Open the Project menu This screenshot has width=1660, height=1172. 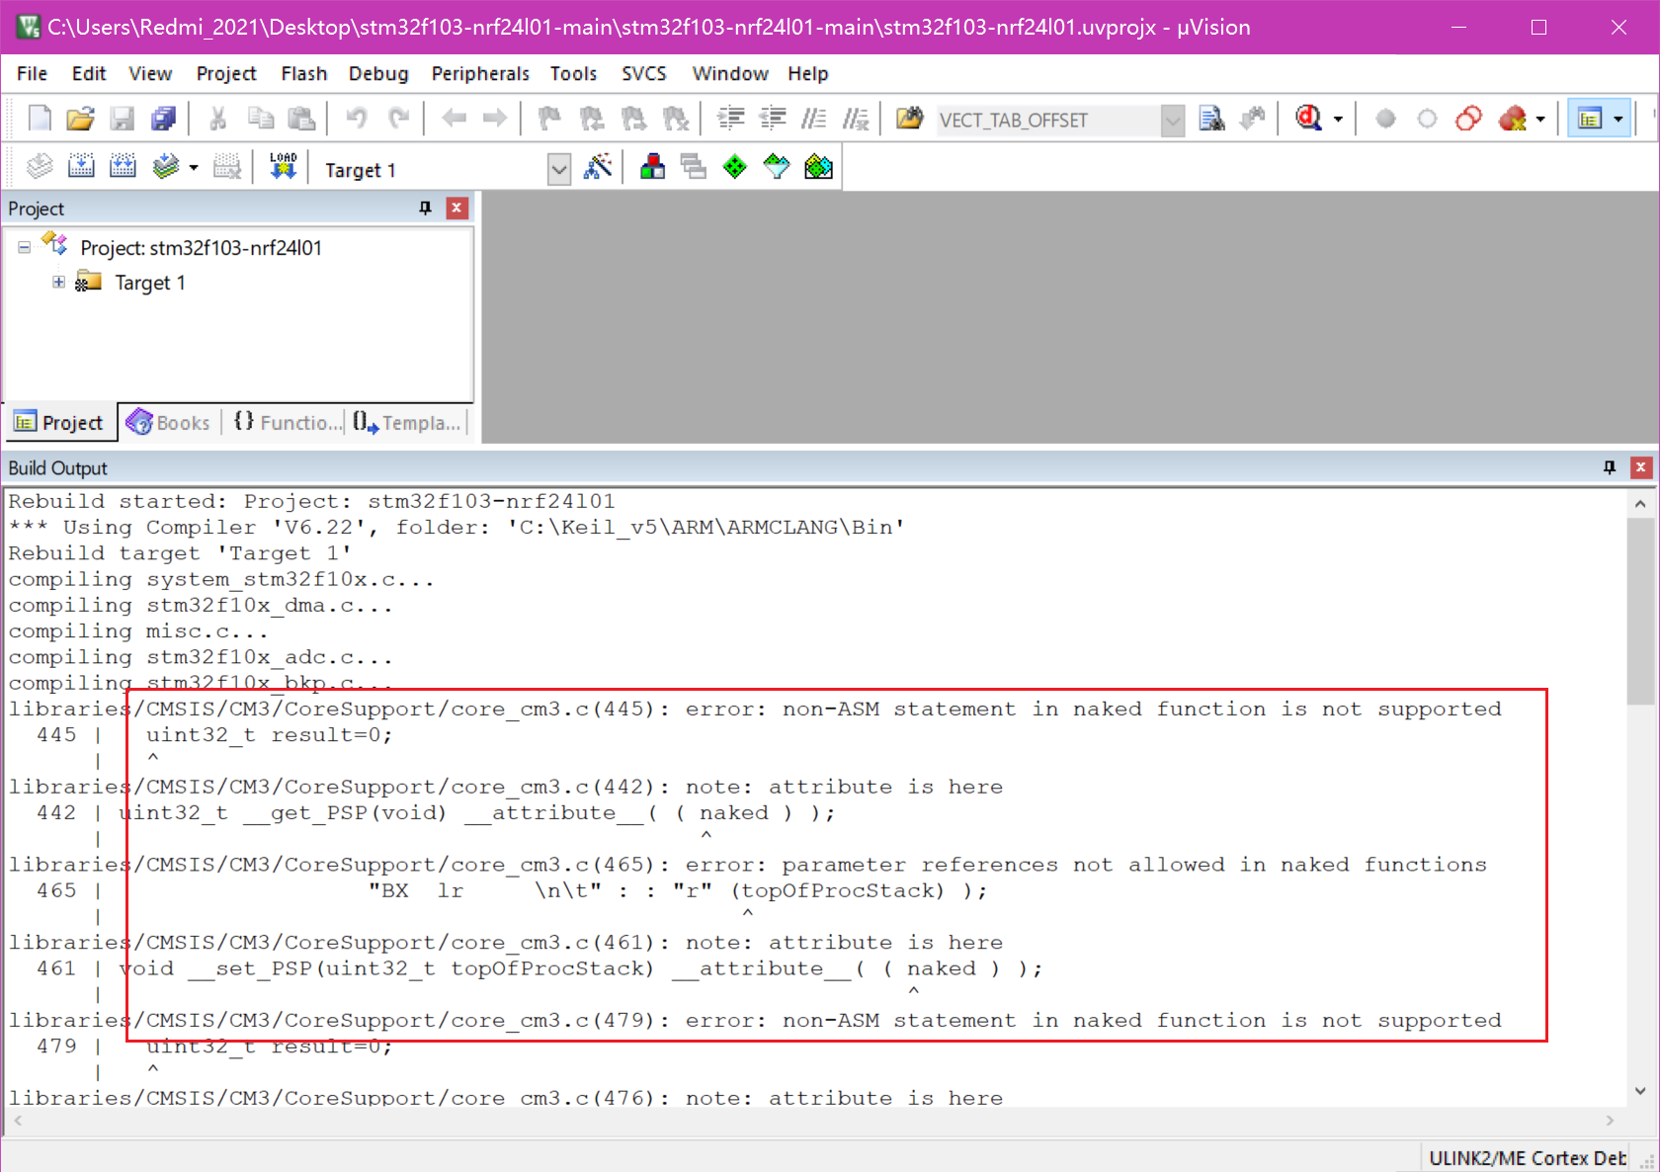click(226, 73)
